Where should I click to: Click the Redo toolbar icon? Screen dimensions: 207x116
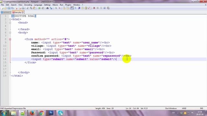click(43, 8)
